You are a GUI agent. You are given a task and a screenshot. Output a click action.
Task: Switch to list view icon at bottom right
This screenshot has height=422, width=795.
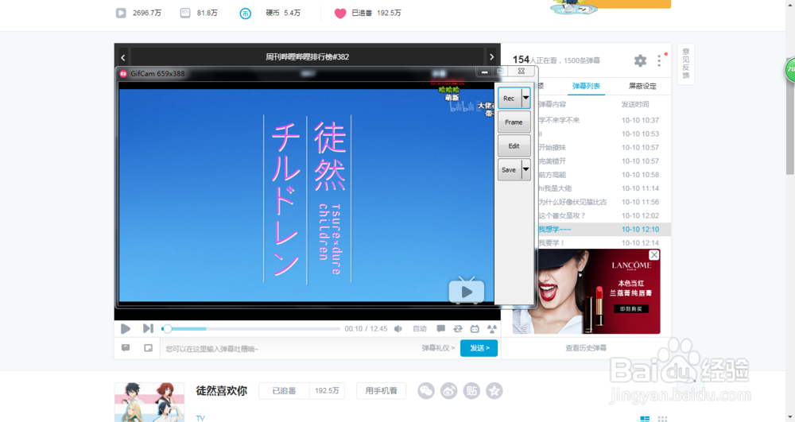[645, 419]
